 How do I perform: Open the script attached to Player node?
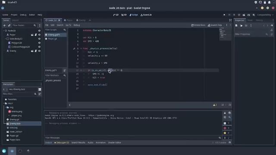[x=36, y=35]
